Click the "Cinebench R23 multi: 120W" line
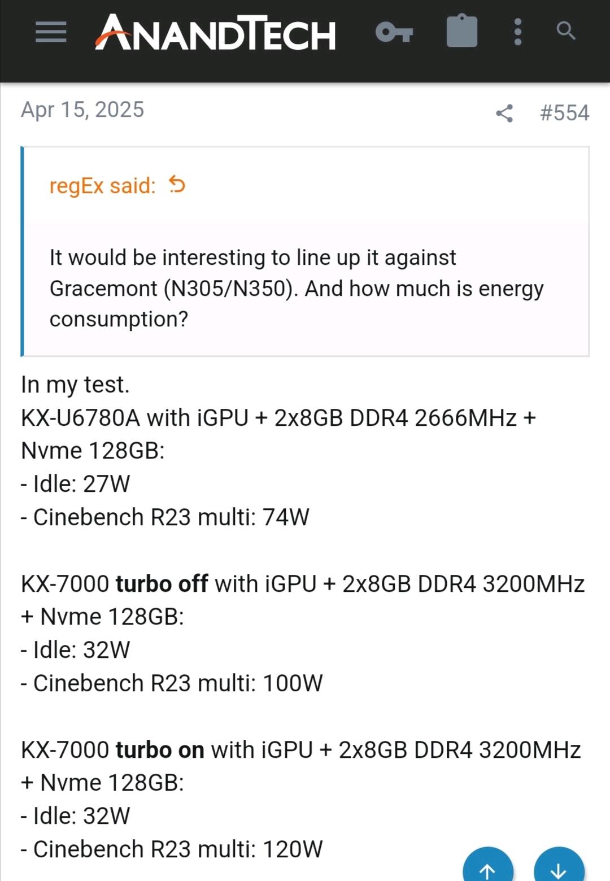 (172, 849)
